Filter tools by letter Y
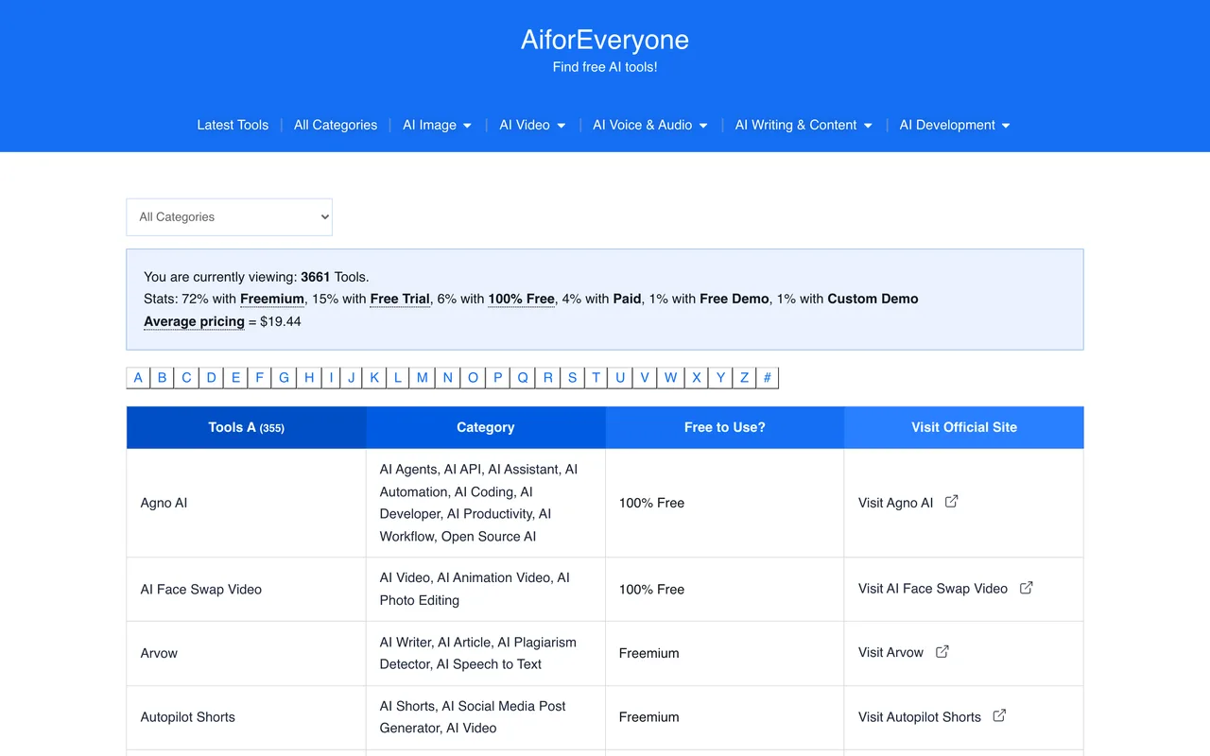The image size is (1210, 756). pyautogui.click(x=720, y=378)
